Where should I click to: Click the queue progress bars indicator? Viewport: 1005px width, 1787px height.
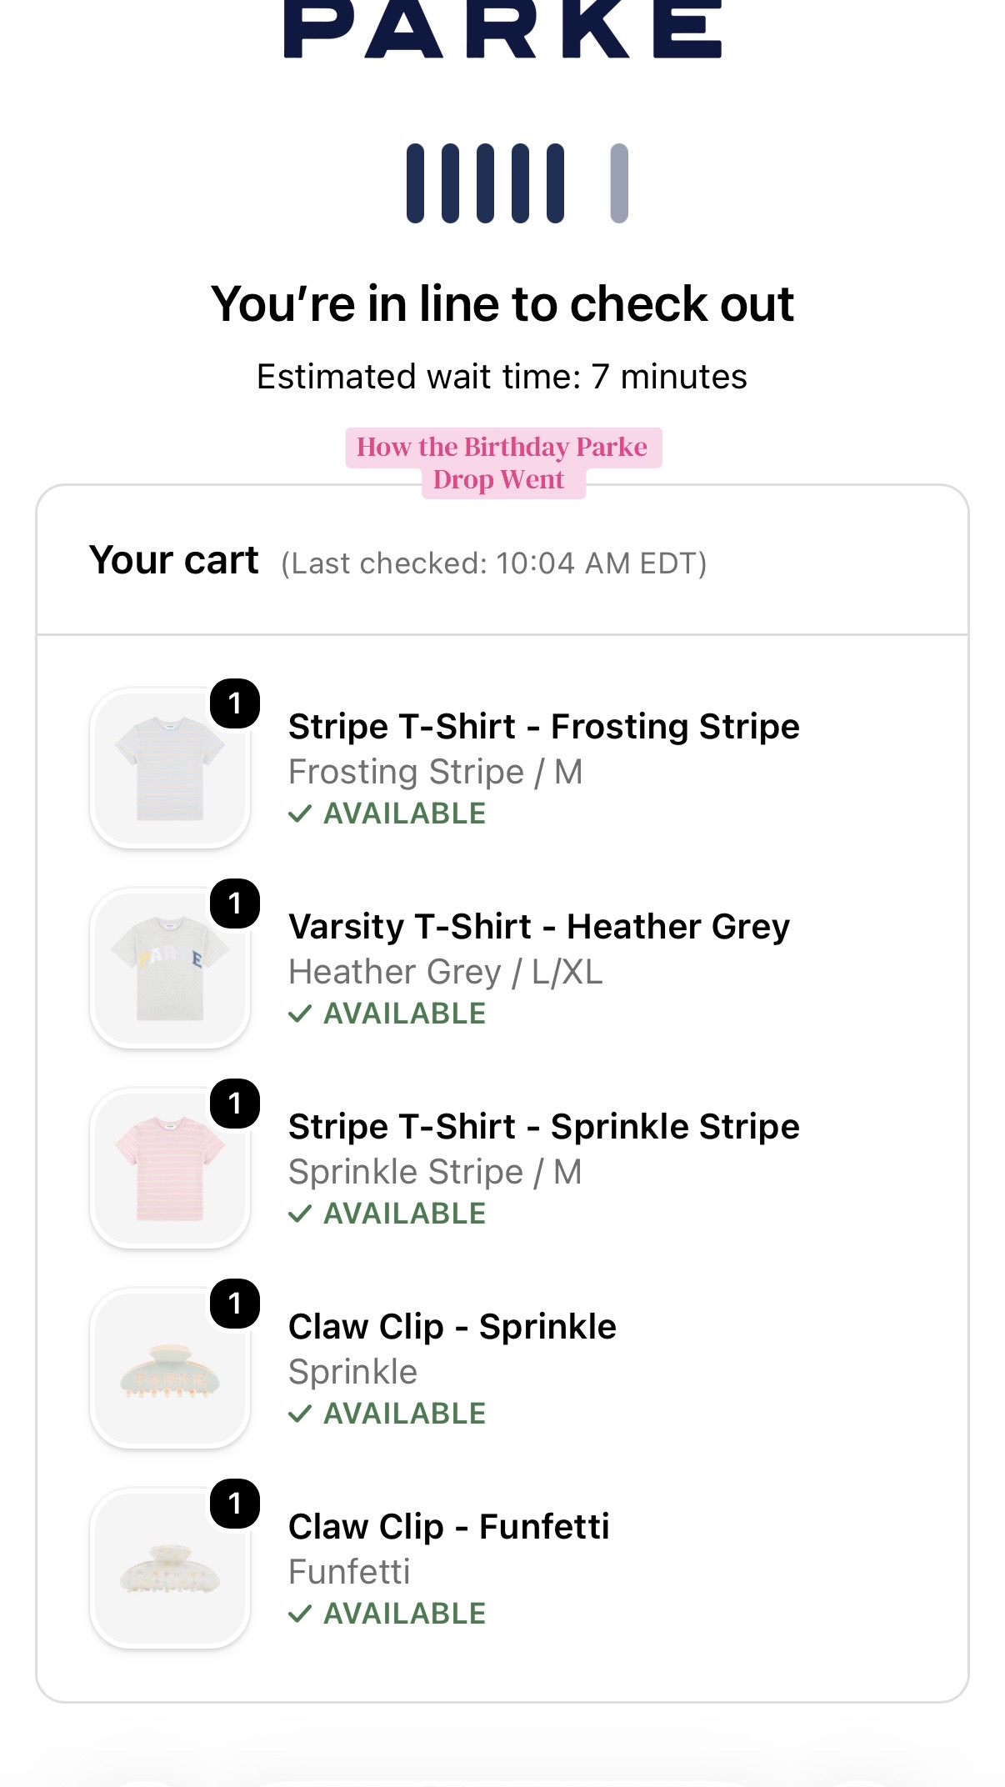pyautogui.click(x=517, y=183)
